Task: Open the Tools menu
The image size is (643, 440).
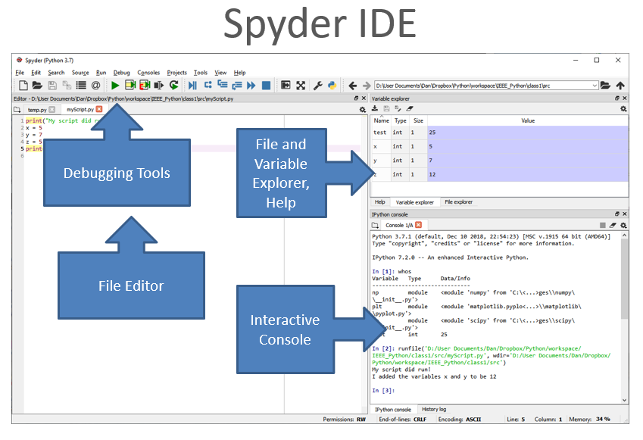Action: 201,73
